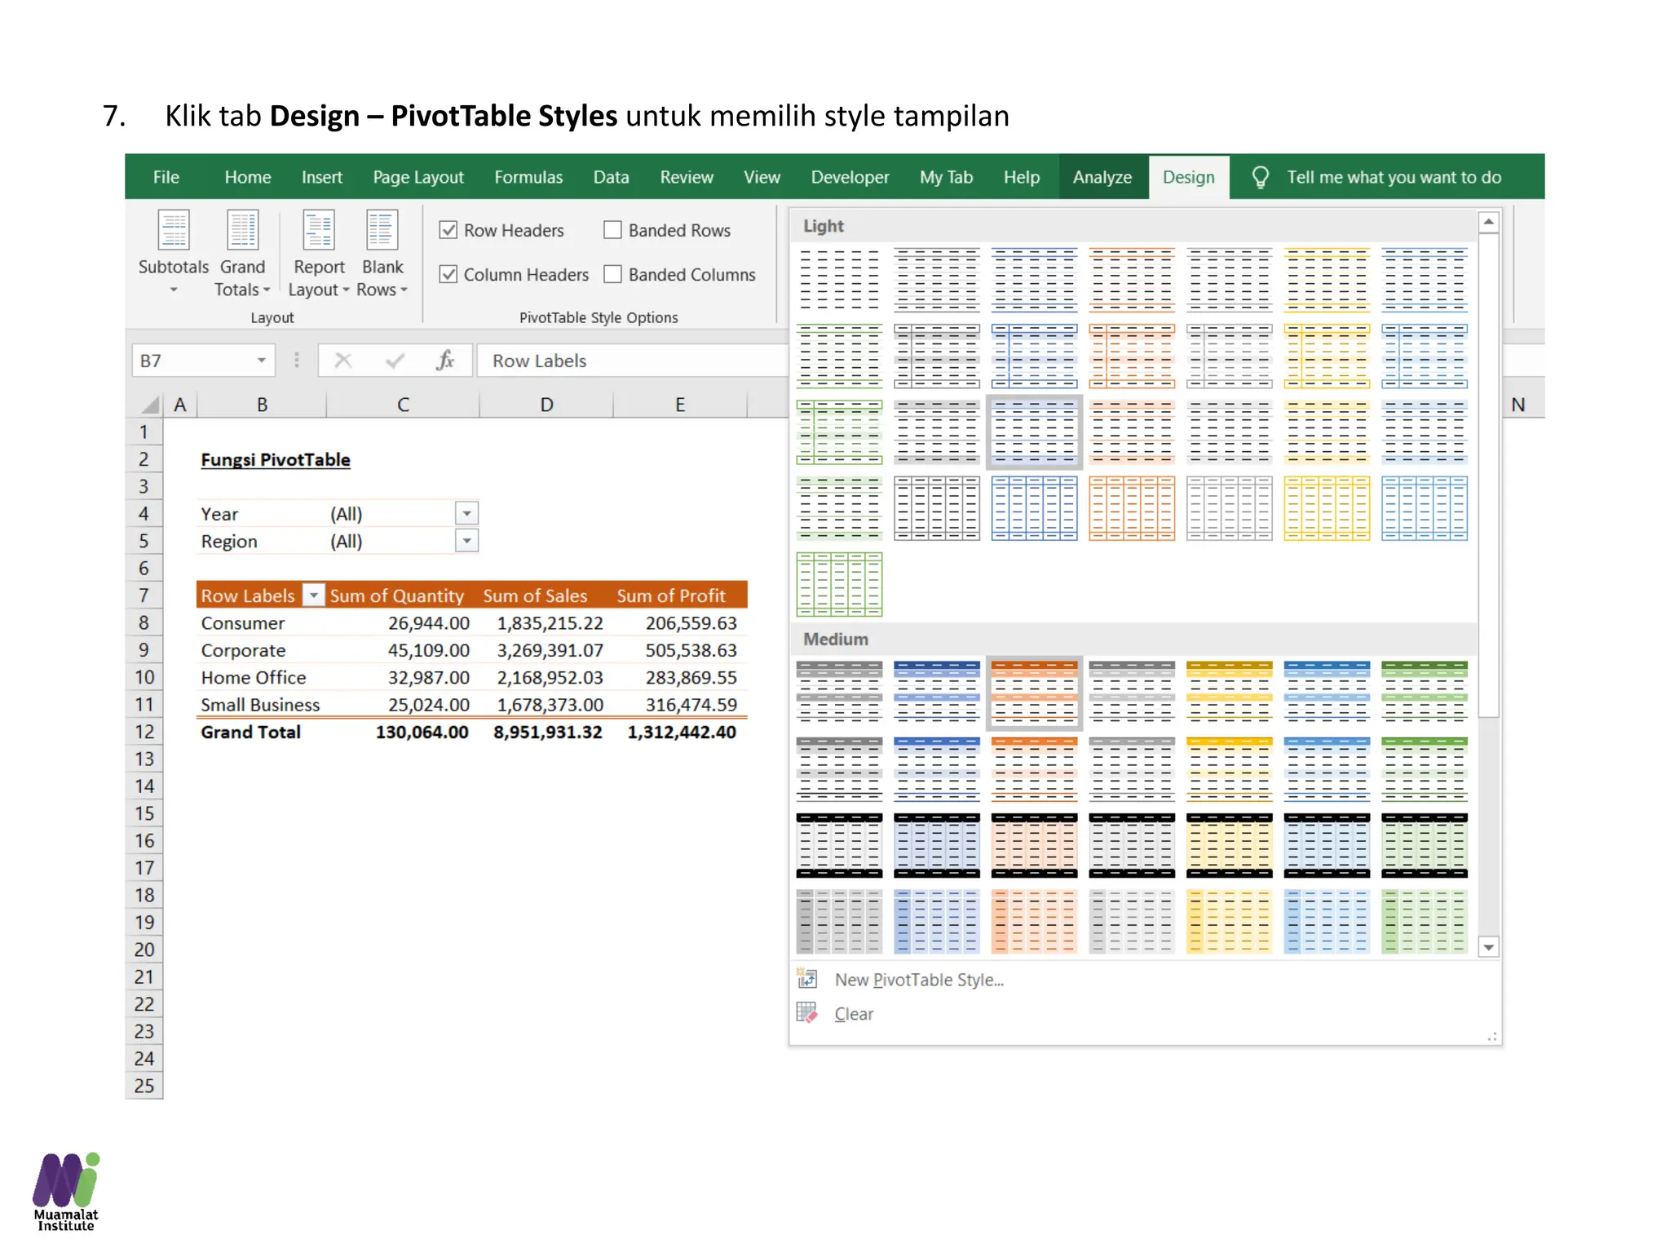This screenshot has width=1670, height=1253.
Task: Click the Sum of Sales header cell
Action: click(546, 596)
